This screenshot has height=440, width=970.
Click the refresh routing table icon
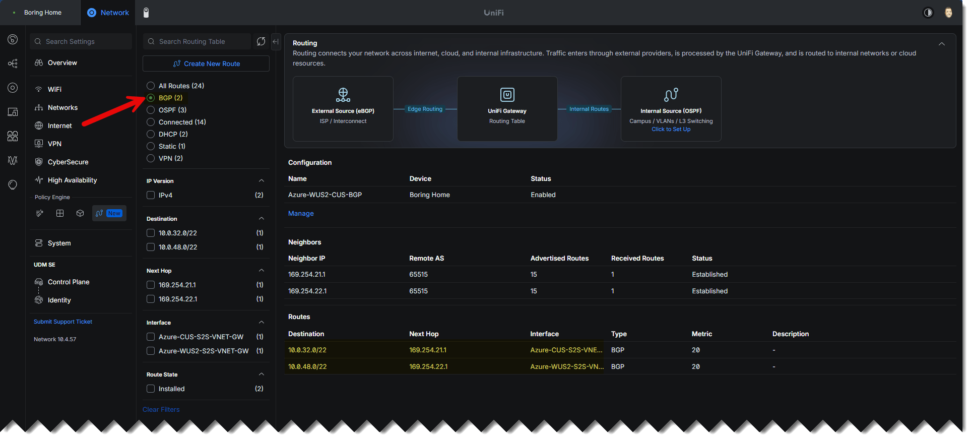[261, 41]
